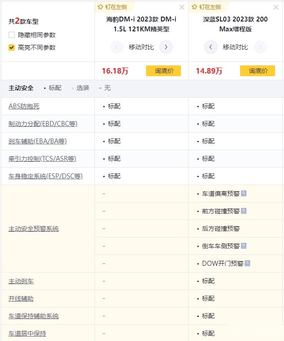Open 车身稳定系统(ESP/DSC等) link
The image size is (284, 341).
tap(46, 176)
